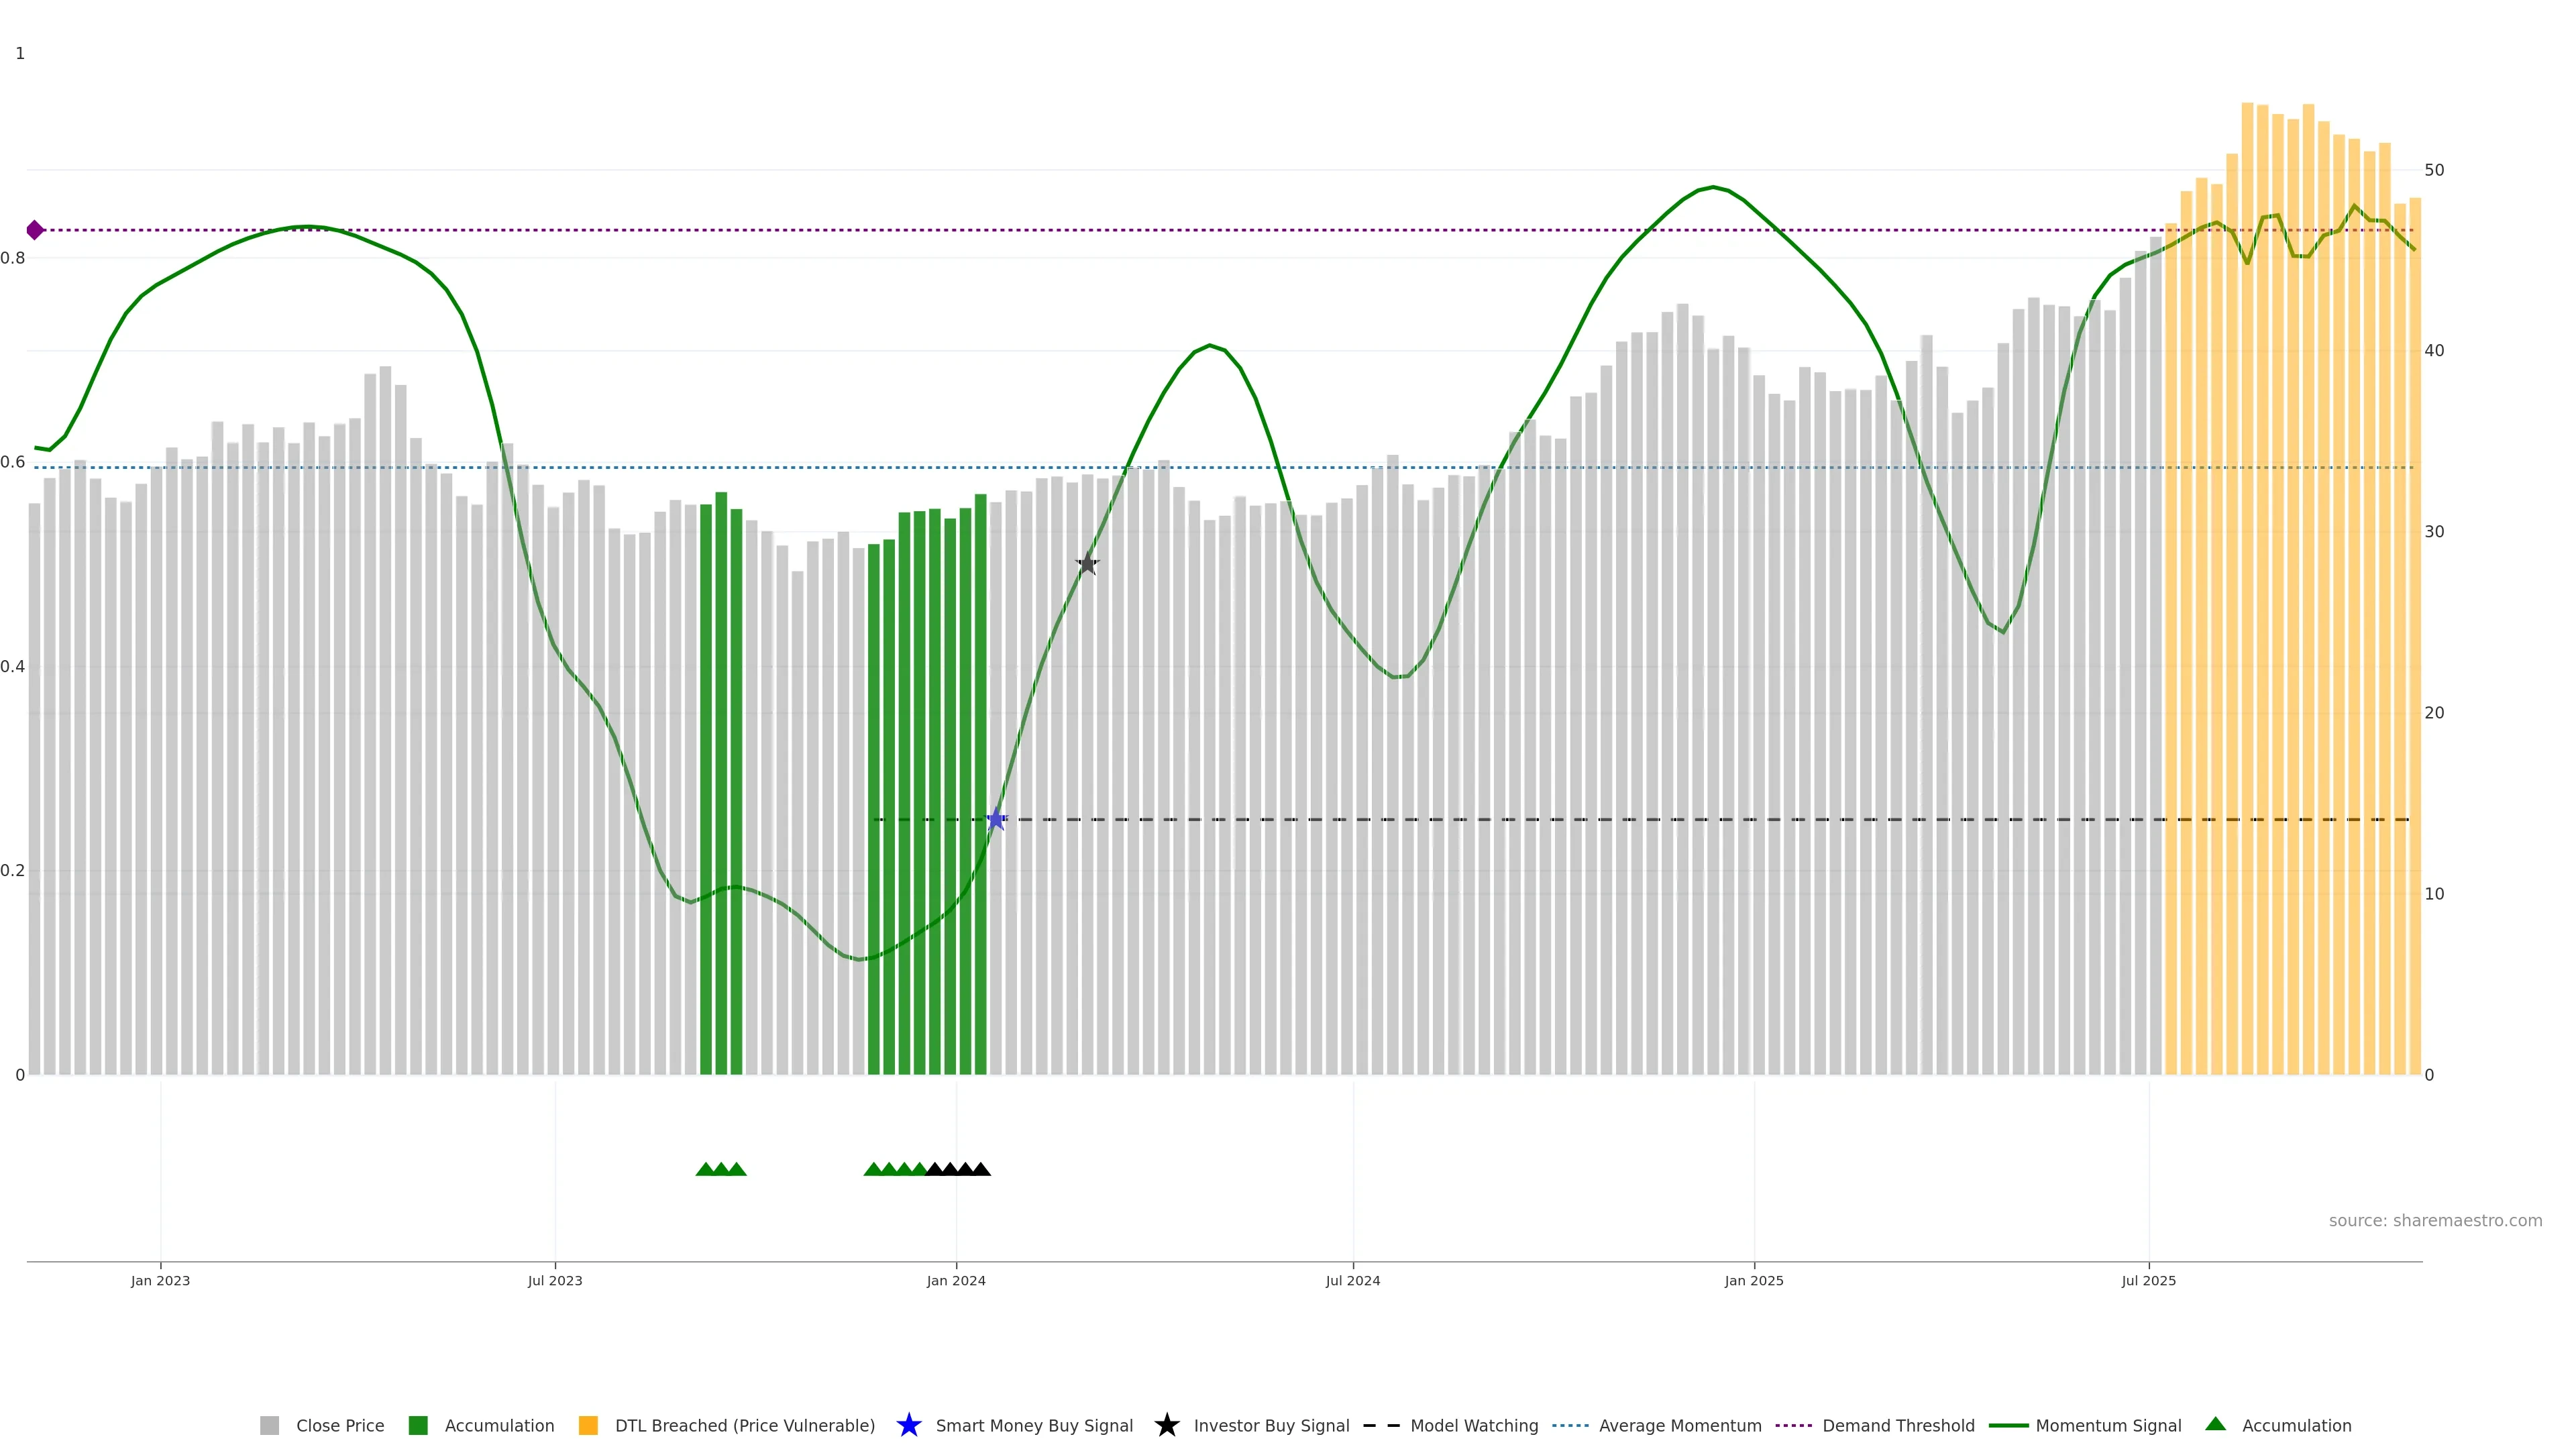The height and width of the screenshot is (1449, 2576).
Task: Click the blue Smart Money Buy Signal star on chart
Action: [x=996, y=820]
